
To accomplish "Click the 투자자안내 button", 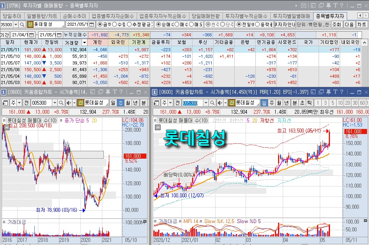I will (285, 25).
